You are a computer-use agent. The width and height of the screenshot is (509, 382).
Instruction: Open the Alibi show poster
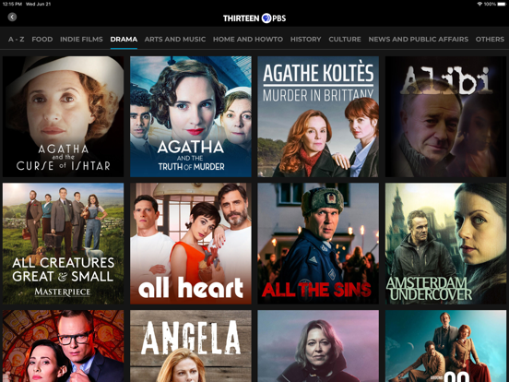point(445,116)
